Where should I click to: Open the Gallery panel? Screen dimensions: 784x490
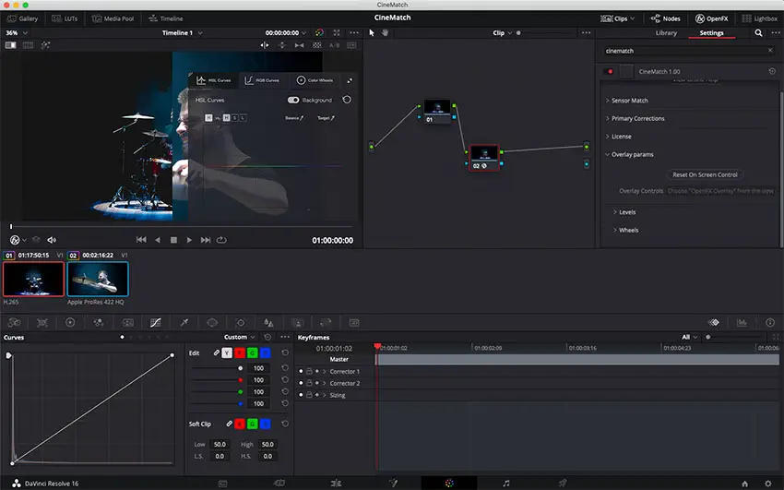[x=22, y=18]
